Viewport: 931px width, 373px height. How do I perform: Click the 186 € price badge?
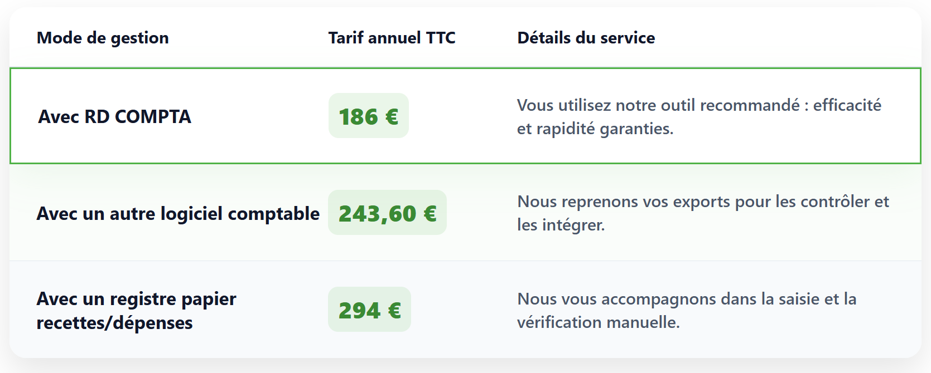point(368,116)
